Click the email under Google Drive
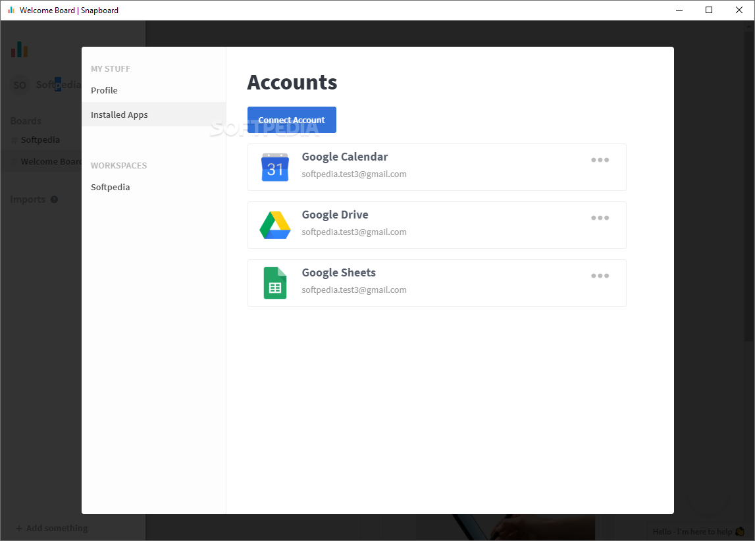The width and height of the screenshot is (755, 541). click(x=354, y=232)
